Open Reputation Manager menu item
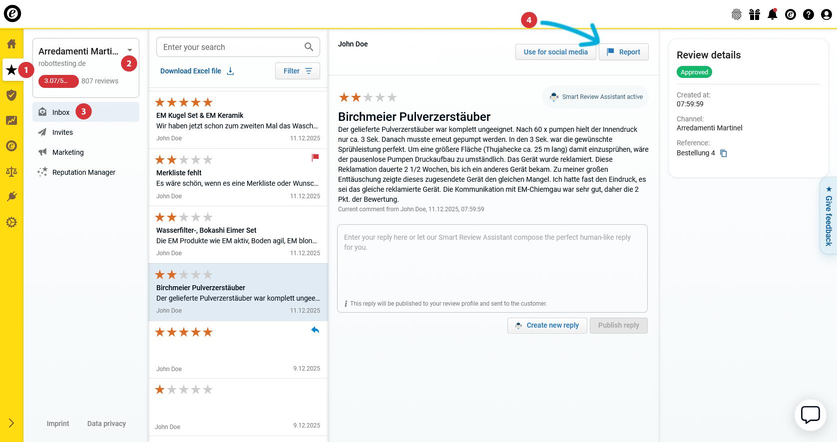Screen dimensions: 837x442 pos(83,172)
